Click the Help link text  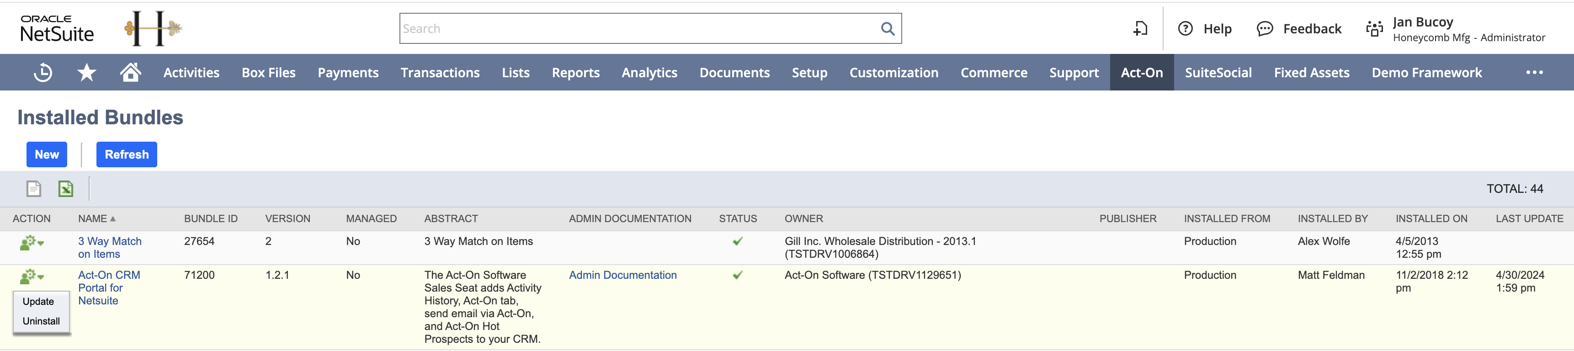point(1217,29)
